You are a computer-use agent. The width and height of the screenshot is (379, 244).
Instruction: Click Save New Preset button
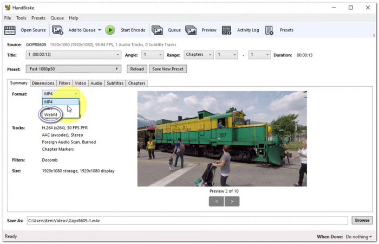[168, 69]
